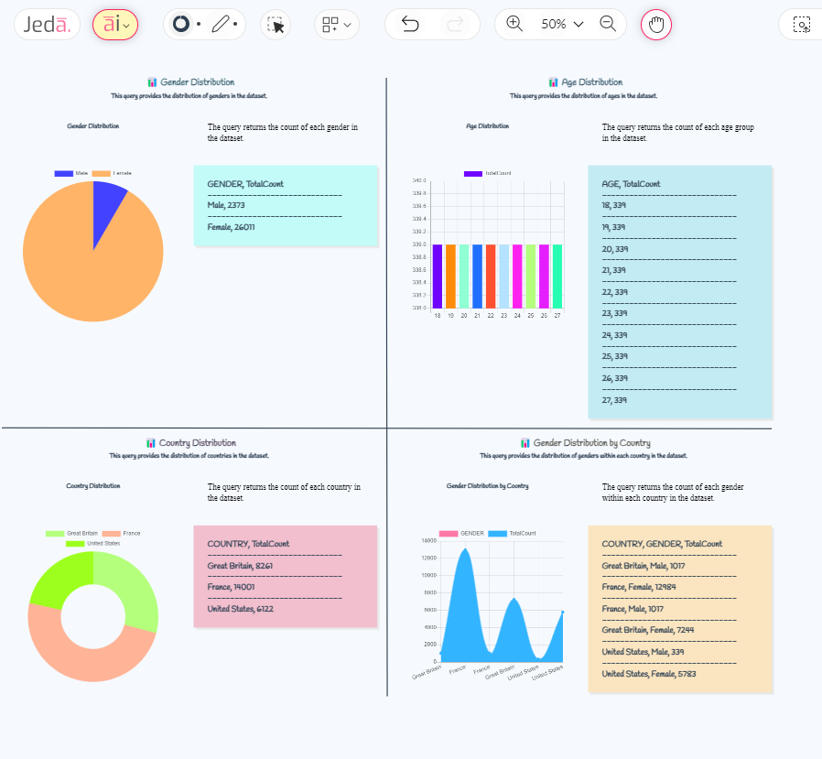Select the pink COUNTRY TotalCount sticky note
This screenshot has height=759, width=822.
tap(284, 577)
